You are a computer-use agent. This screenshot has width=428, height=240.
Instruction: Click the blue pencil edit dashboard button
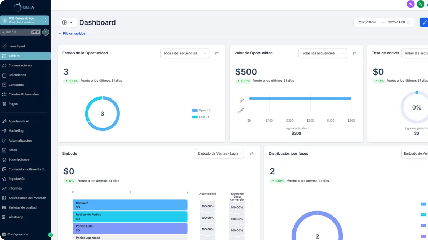coord(424,22)
